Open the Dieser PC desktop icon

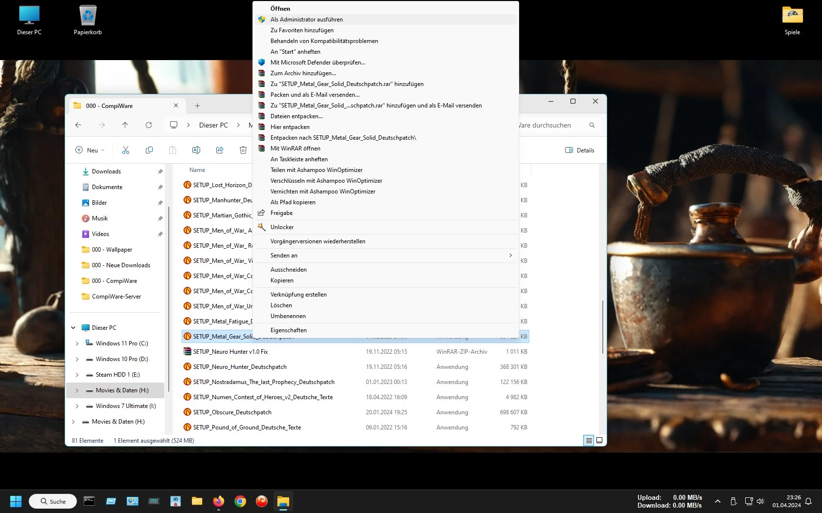pyautogui.click(x=29, y=21)
